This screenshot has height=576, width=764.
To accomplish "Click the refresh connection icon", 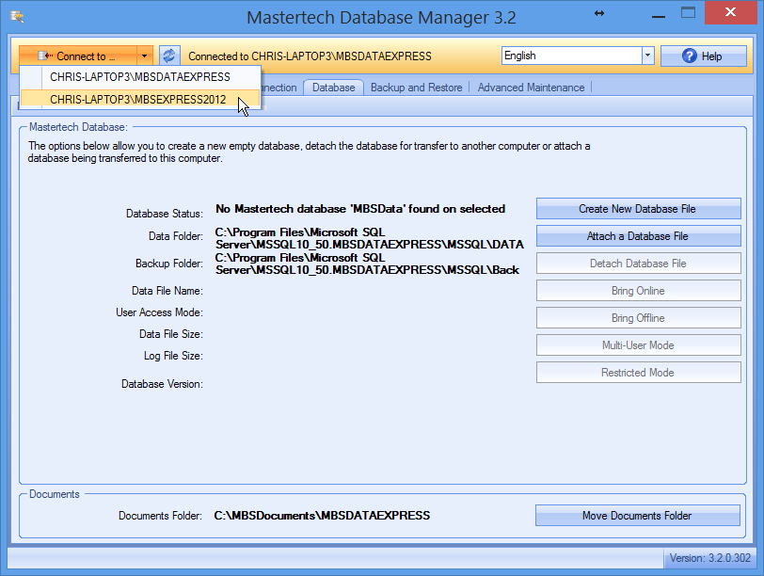I will (169, 56).
